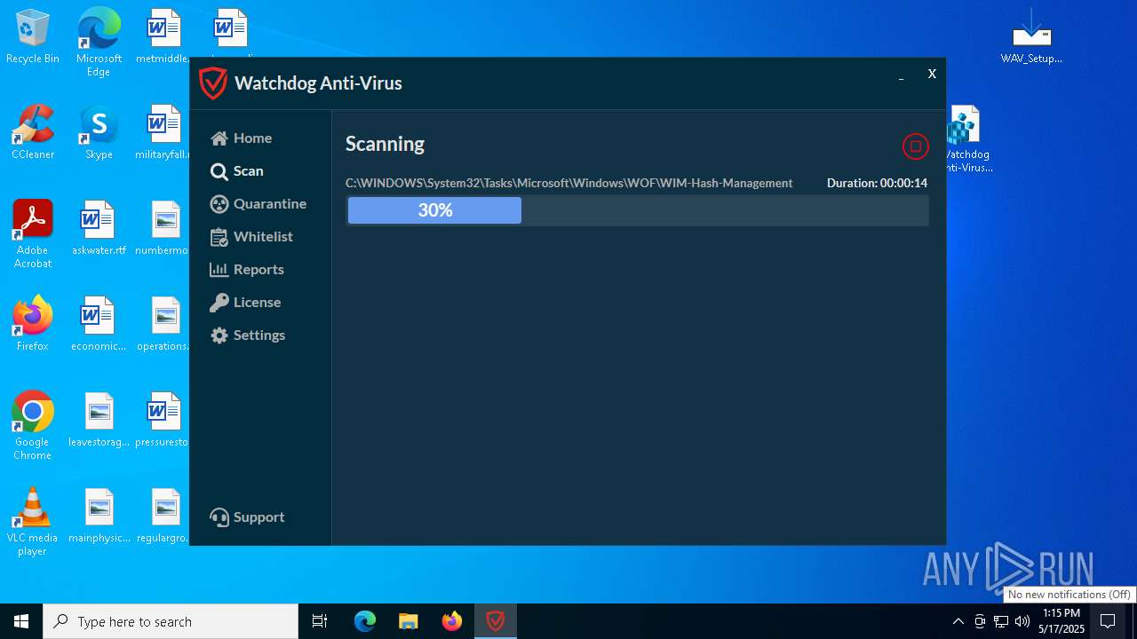Select the pressuresto Word document on desktop
1137x639 pixels.
[164, 420]
